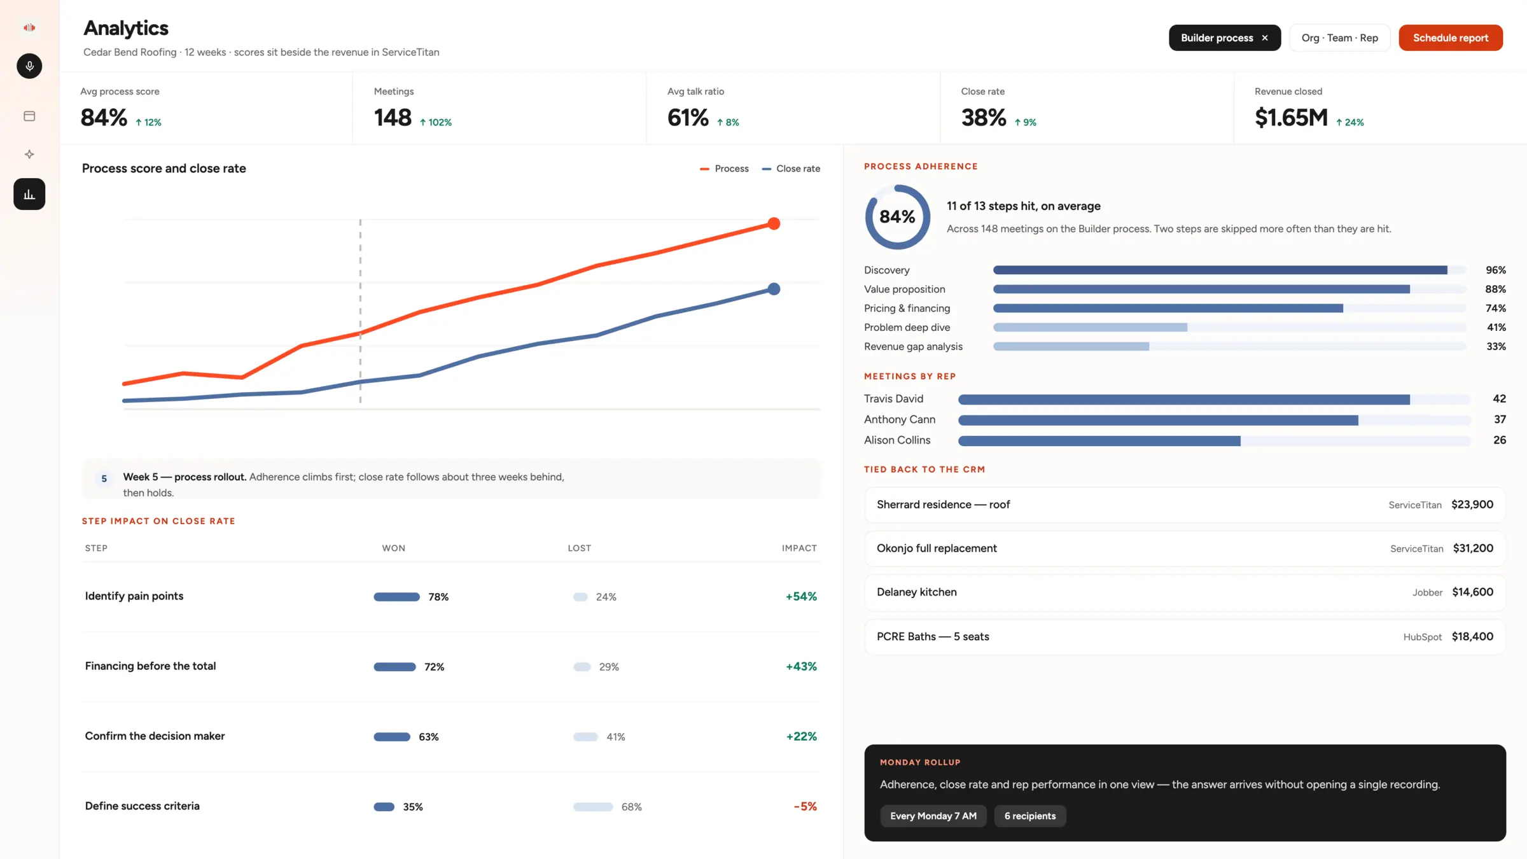The width and height of the screenshot is (1527, 859).
Task: Open the Delaney kitchen deal card
Action: coord(1185,592)
